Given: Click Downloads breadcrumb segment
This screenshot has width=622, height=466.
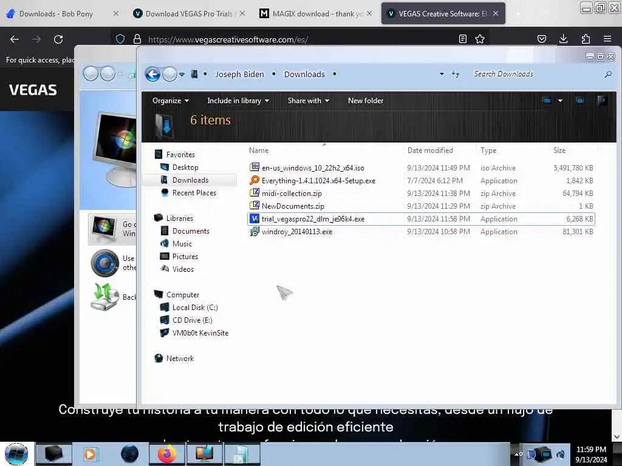Looking at the screenshot, I should (304, 74).
